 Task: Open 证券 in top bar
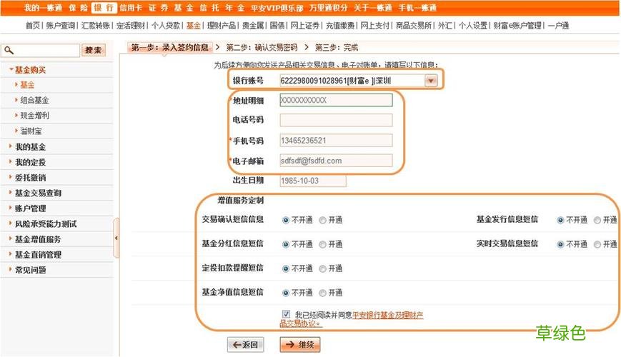159,8
